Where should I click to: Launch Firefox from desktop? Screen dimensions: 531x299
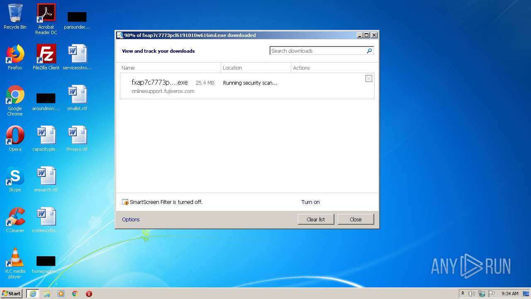[x=15, y=57]
